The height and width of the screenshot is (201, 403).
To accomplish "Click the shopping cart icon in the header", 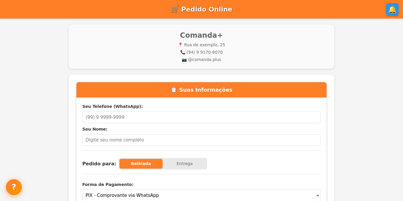I will pyautogui.click(x=174, y=9).
